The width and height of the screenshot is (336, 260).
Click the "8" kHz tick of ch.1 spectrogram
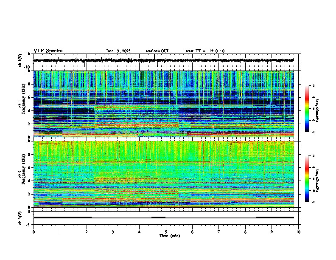tap(29, 84)
